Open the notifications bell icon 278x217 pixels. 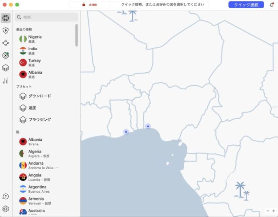pyautogui.click(x=271, y=5)
